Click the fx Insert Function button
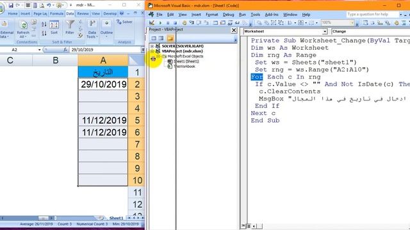The image size is (410, 230). (x=65, y=50)
